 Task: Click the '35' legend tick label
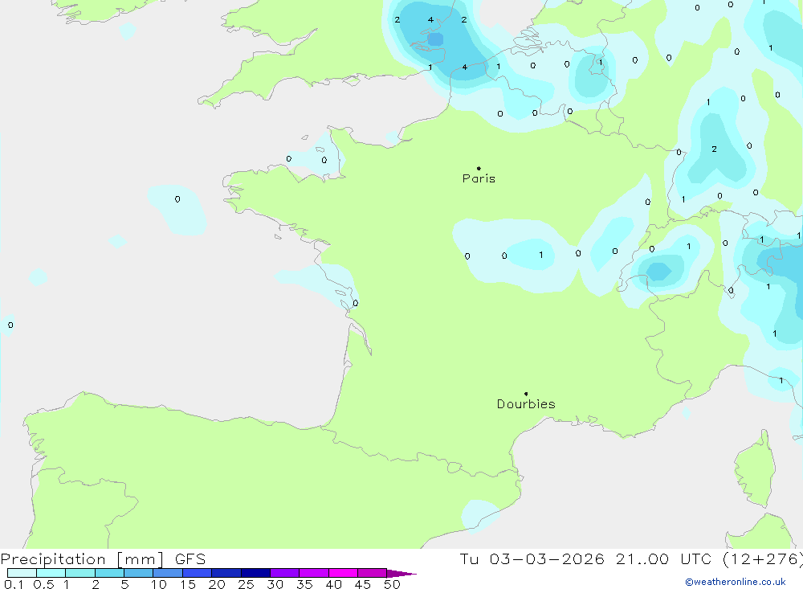point(304,584)
